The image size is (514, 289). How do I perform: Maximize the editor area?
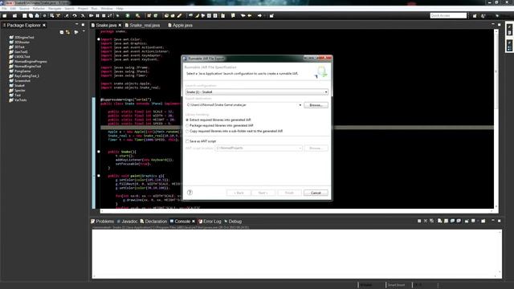[500, 25]
